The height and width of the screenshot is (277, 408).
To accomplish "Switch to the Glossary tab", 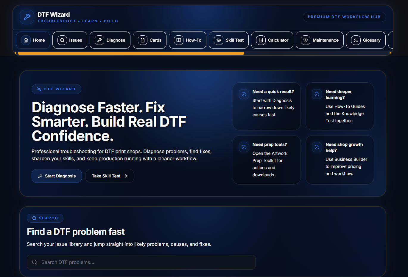I will [x=366, y=40].
